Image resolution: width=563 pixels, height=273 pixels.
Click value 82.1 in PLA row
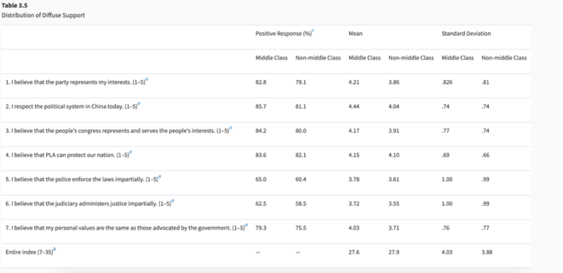coord(301,155)
